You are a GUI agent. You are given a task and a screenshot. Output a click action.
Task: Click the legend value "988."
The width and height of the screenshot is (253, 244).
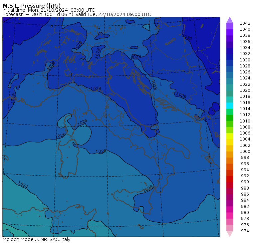click(246, 188)
